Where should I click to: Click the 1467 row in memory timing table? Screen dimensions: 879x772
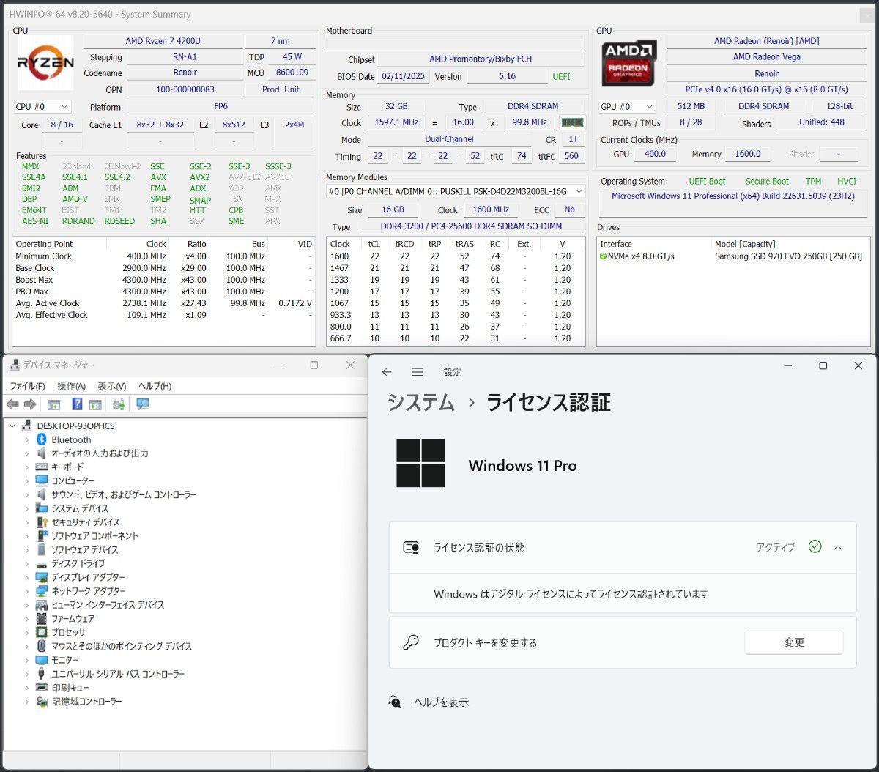tap(456, 268)
